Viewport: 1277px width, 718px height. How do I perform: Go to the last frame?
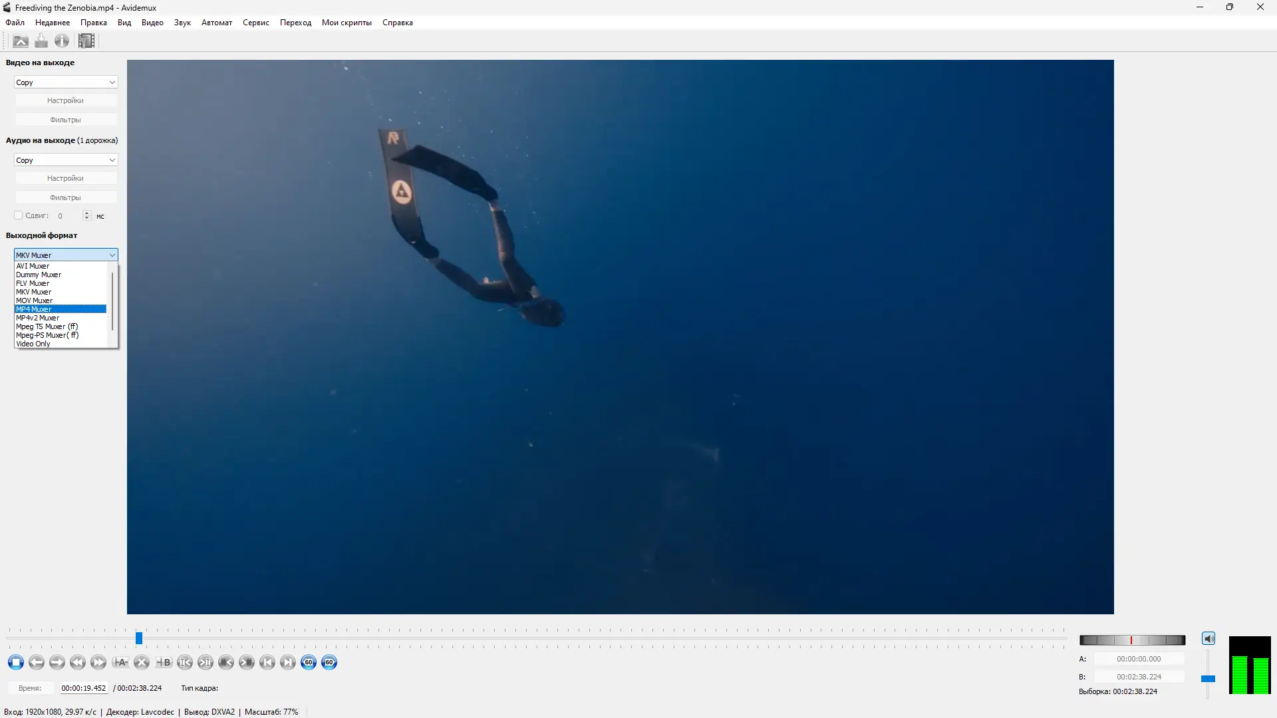tap(288, 662)
